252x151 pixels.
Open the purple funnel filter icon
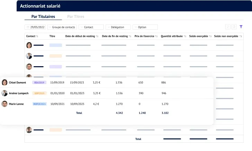tap(241, 27)
